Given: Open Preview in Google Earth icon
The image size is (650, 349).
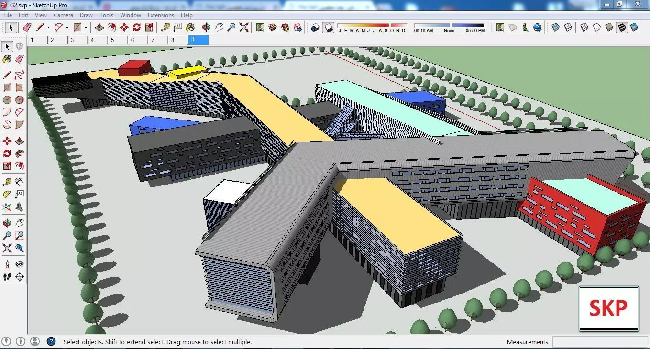Looking at the screenshot, I should 537,27.
